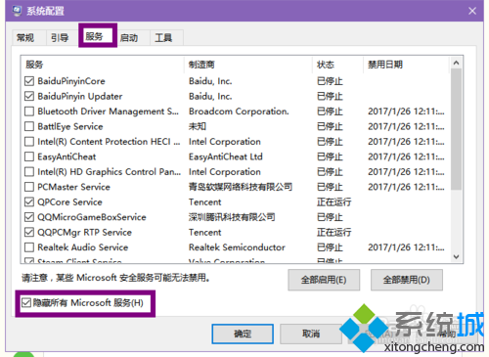Sort by the 状态 column header
The image size is (489, 357).
tap(337, 65)
